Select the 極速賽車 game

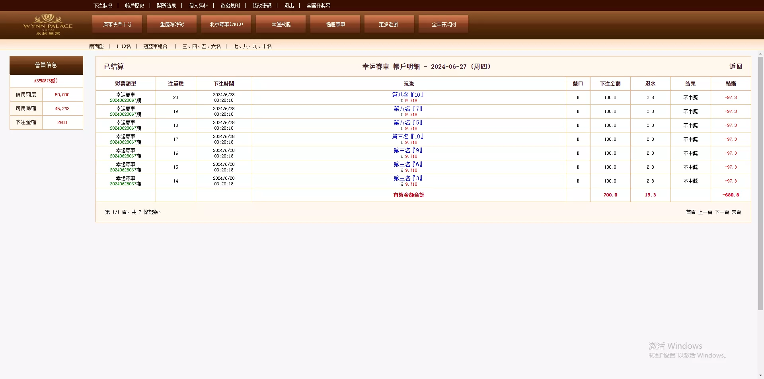[x=335, y=24]
